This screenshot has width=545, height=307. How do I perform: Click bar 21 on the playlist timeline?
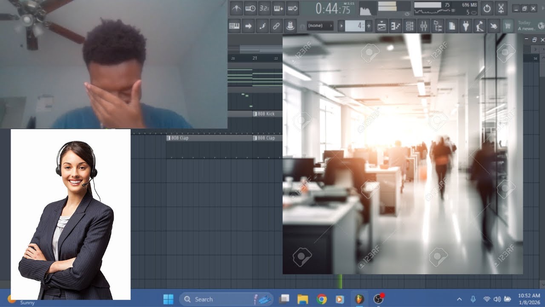[x=255, y=58]
